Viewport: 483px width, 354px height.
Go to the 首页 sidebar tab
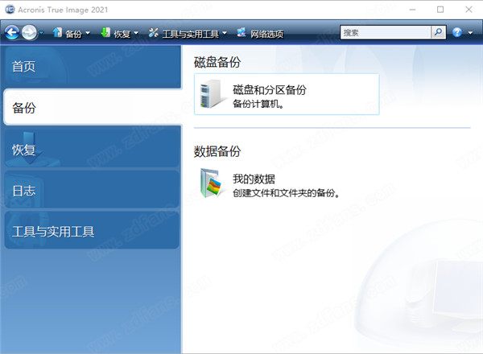tap(93, 67)
